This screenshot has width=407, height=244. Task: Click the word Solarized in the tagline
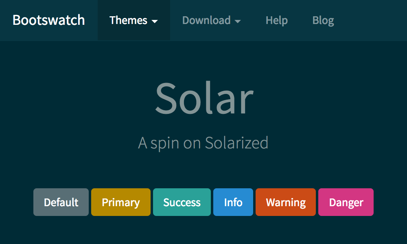pyautogui.click(x=236, y=143)
